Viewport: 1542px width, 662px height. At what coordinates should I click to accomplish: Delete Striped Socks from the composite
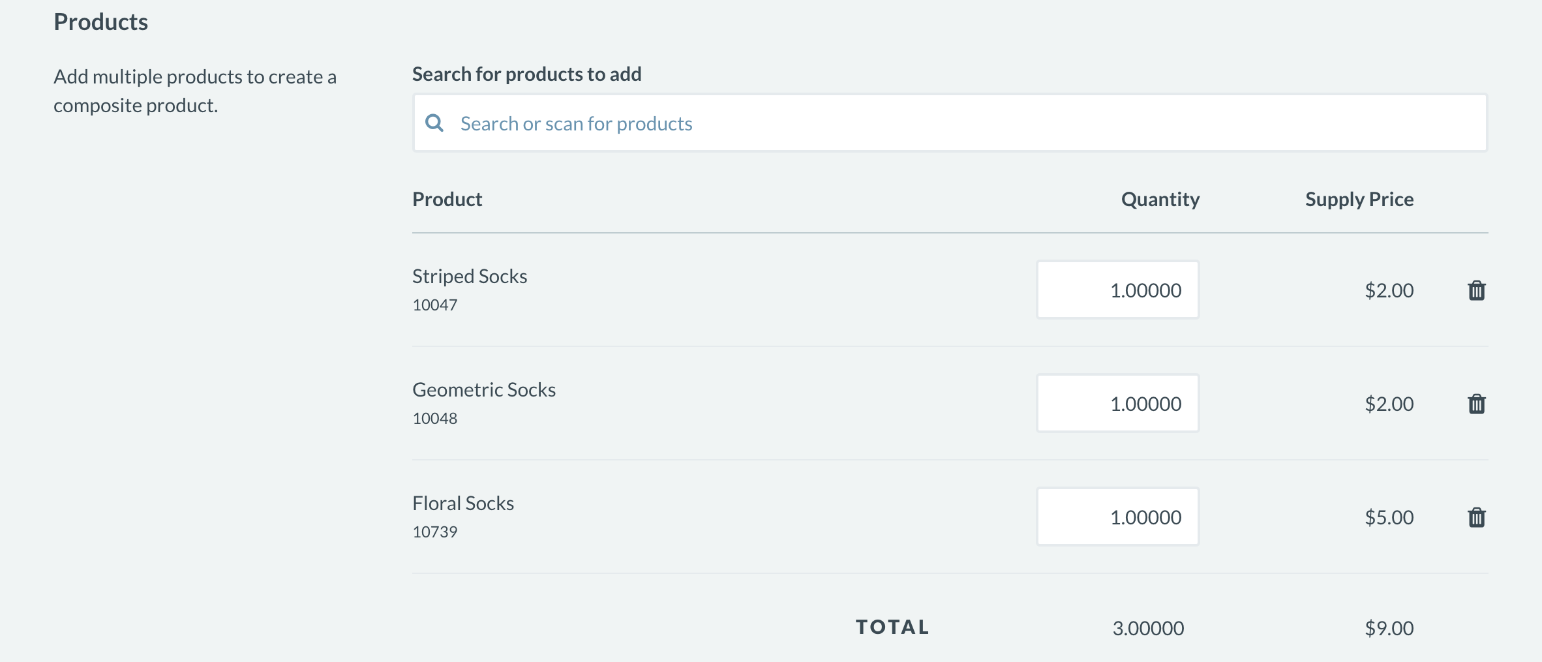(1477, 290)
